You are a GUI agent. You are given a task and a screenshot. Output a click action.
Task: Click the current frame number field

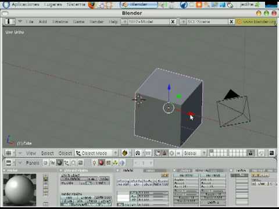point(144,163)
